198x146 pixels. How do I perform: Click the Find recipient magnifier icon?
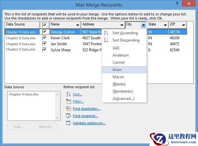(x=68, y=116)
